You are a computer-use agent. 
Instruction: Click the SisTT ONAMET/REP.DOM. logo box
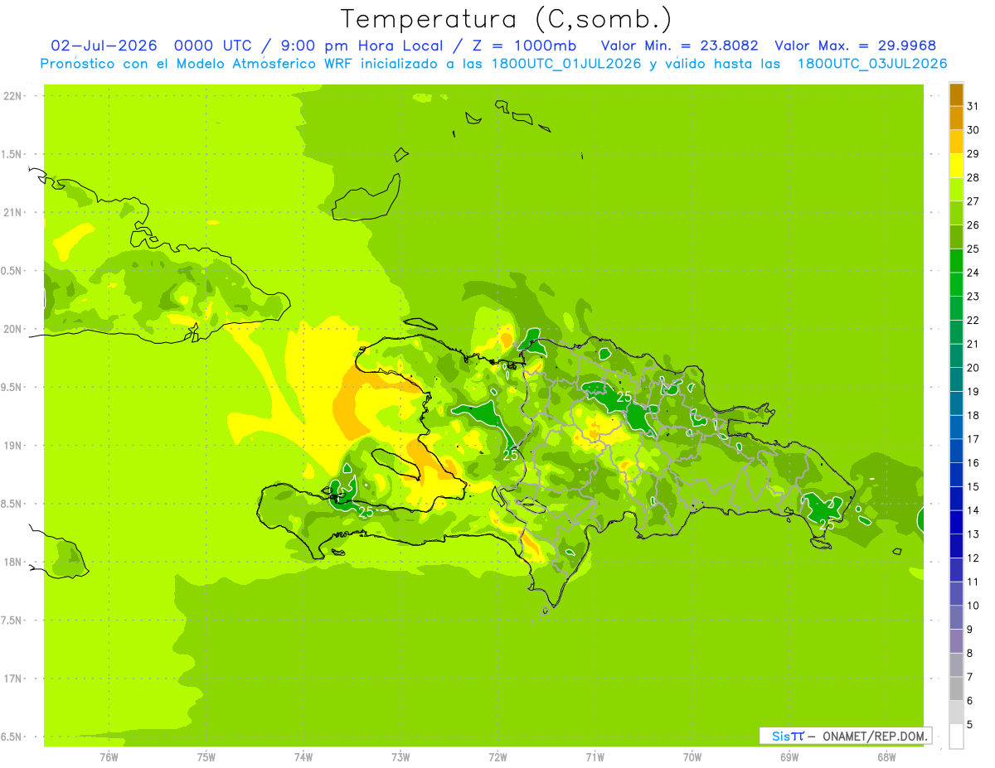(846, 736)
